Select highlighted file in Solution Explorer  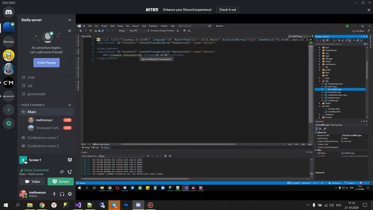[x=340, y=89]
